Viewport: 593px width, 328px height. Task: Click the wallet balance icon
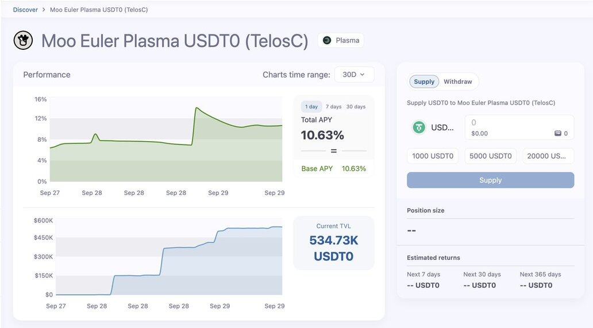pyautogui.click(x=557, y=134)
